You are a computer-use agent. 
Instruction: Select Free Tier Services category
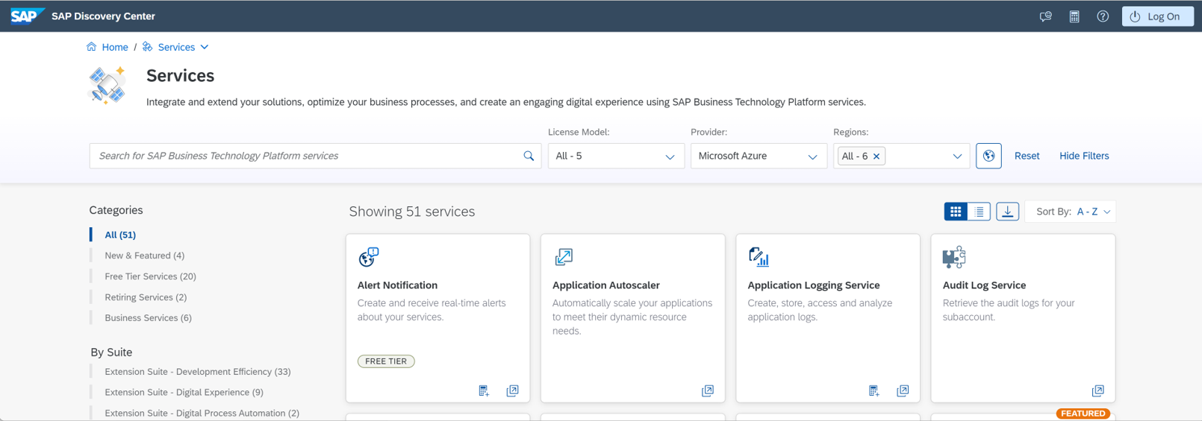[x=150, y=276]
